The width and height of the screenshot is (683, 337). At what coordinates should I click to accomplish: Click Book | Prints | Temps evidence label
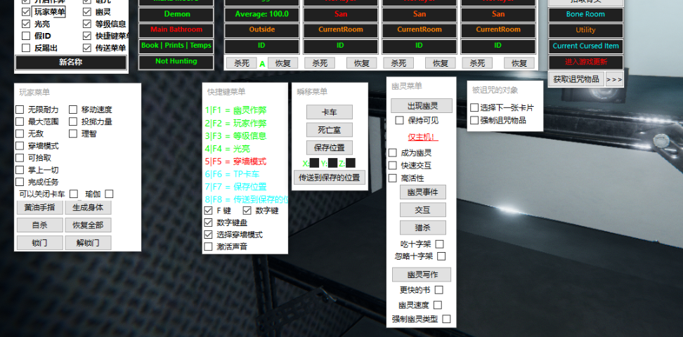pyautogui.click(x=176, y=45)
